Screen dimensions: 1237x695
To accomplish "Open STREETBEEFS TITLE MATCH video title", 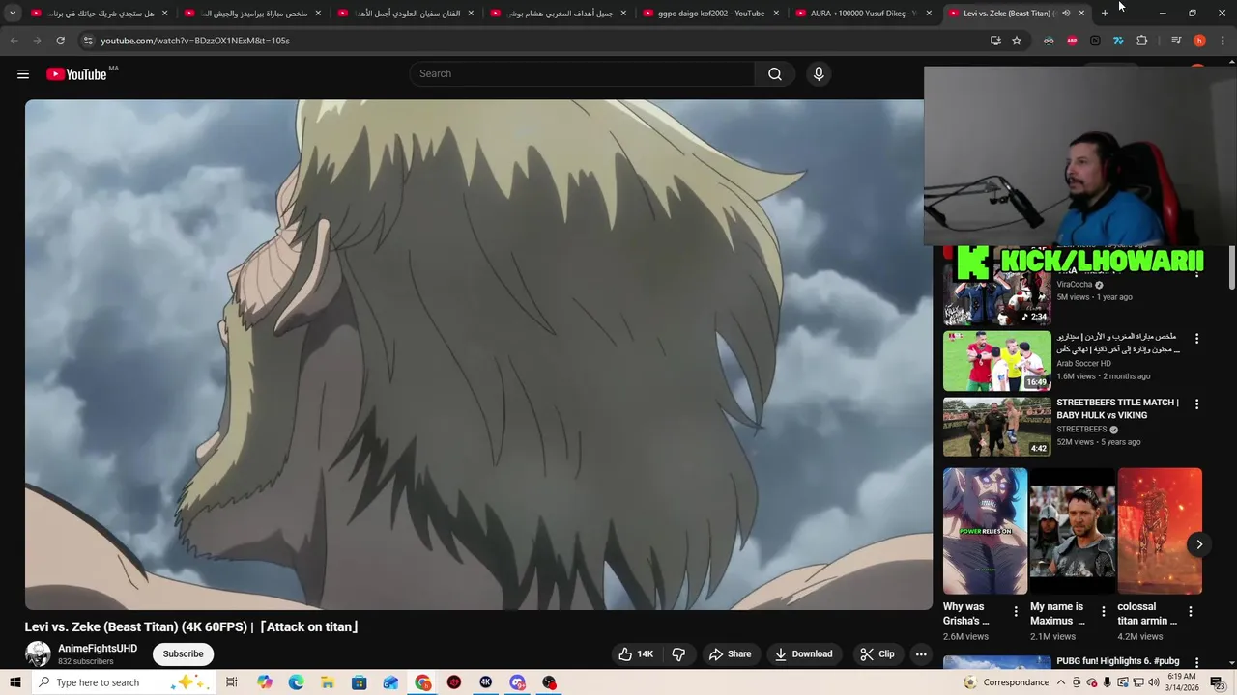I will pyautogui.click(x=1117, y=409).
